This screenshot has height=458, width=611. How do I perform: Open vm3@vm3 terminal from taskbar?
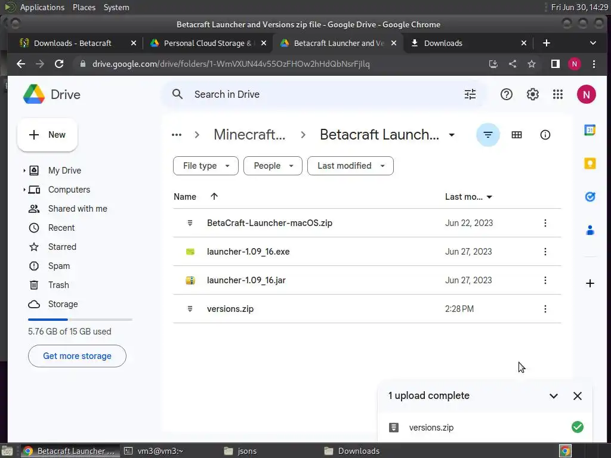[x=160, y=451]
